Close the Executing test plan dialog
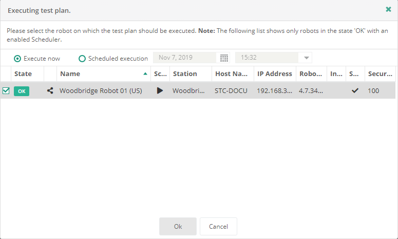Viewport: 398px width, 239px height. coord(388,10)
